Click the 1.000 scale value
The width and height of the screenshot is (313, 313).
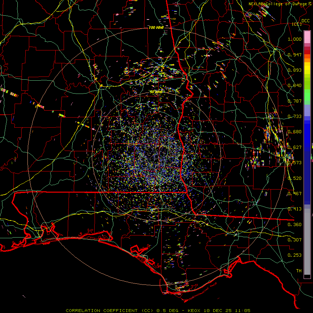295,39
